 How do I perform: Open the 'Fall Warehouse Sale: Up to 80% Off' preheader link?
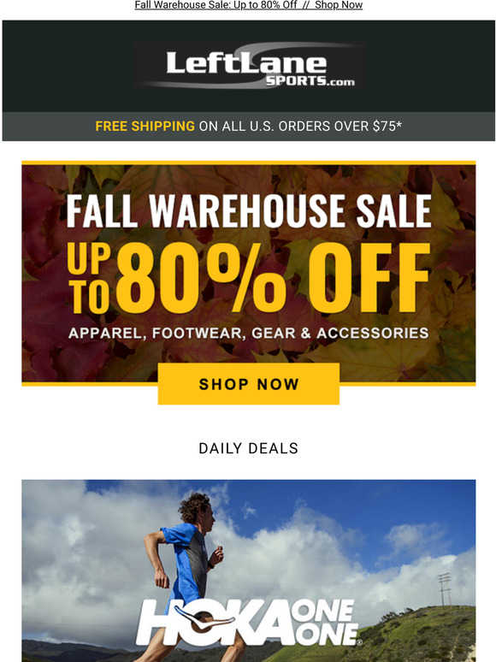click(x=216, y=5)
